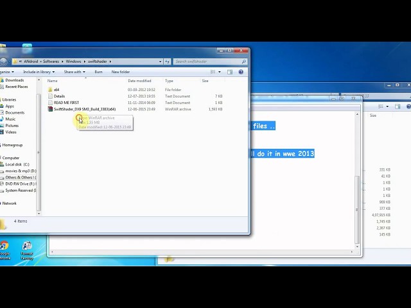This screenshot has width=411, height=308.
Task: Open the Documents library
Action: click(15, 113)
